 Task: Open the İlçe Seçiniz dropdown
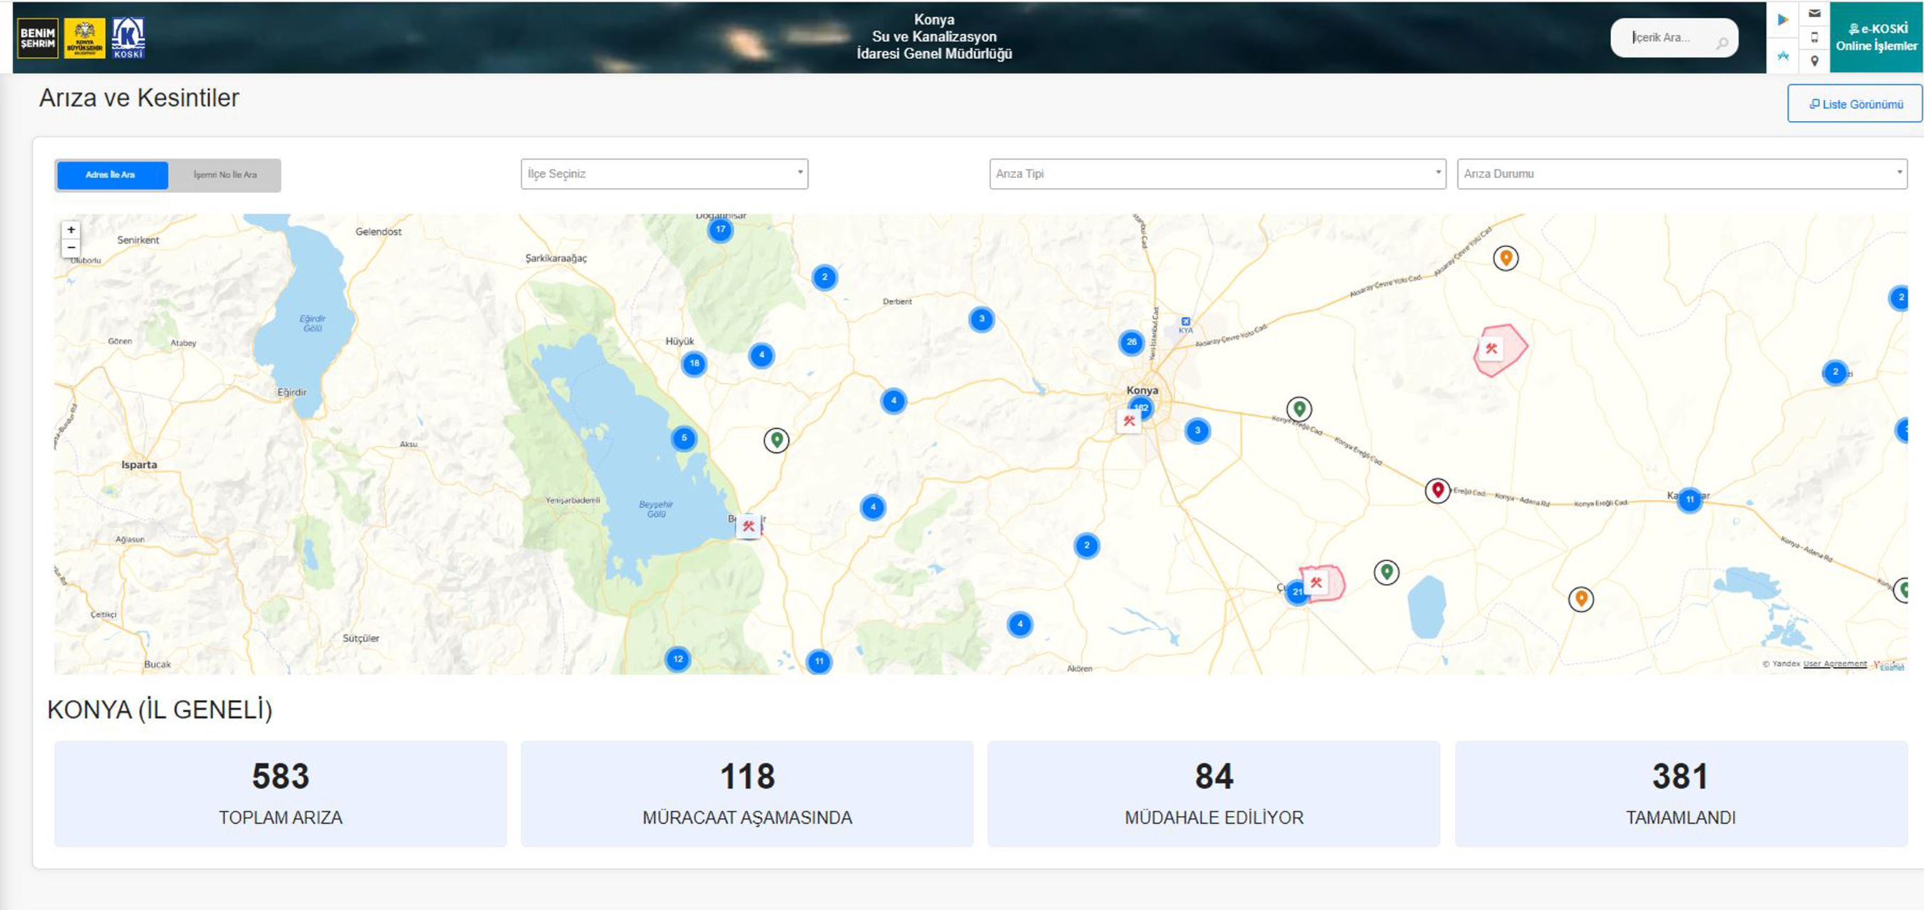coord(663,173)
